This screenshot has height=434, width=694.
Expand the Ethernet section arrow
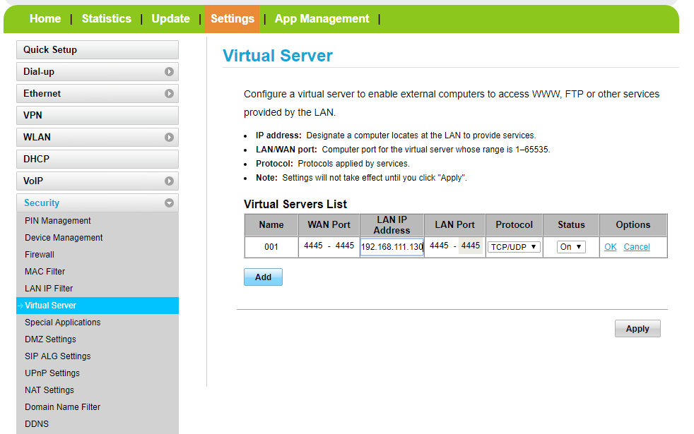169,94
